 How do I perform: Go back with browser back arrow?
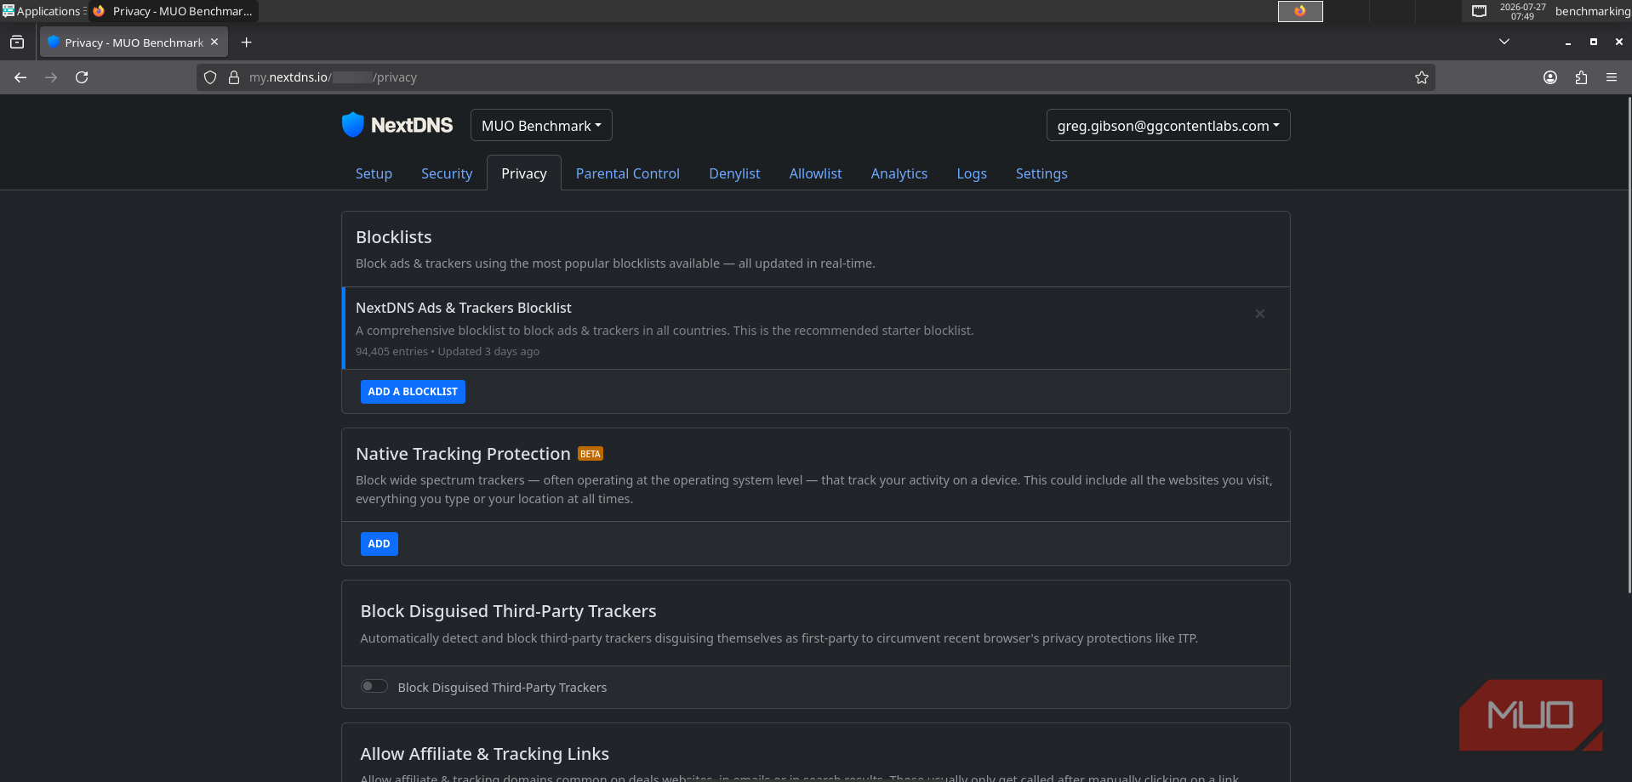(20, 77)
